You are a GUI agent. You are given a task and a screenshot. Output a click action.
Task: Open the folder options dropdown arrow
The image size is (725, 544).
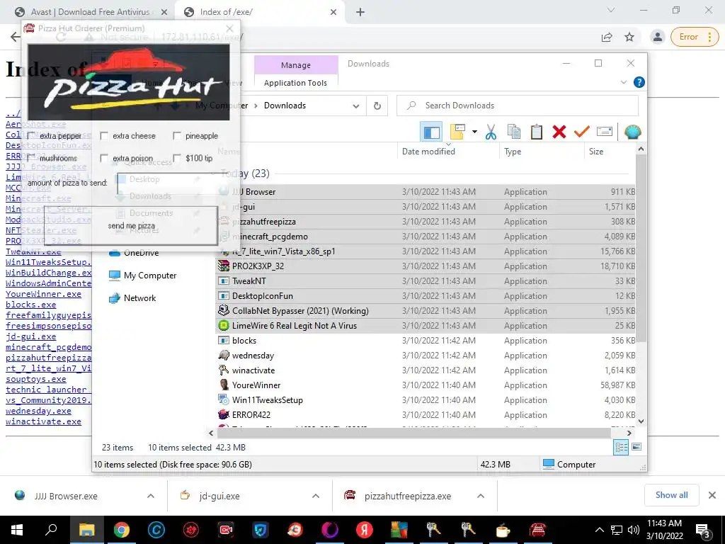pyautogui.click(x=474, y=132)
